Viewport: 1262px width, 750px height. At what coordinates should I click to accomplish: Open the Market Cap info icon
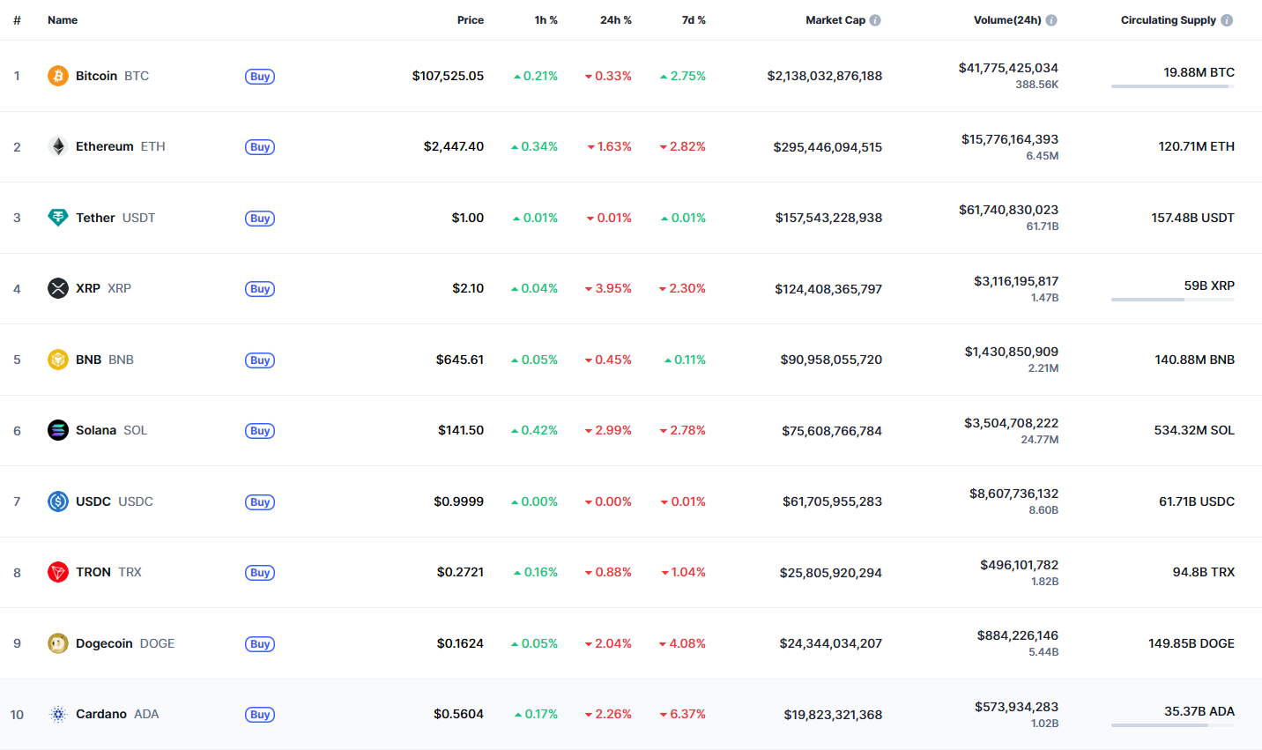875,20
